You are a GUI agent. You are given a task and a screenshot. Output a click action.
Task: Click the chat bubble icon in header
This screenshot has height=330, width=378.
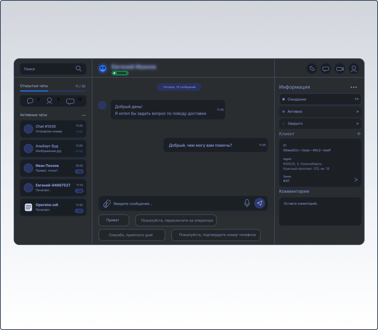pos(326,69)
